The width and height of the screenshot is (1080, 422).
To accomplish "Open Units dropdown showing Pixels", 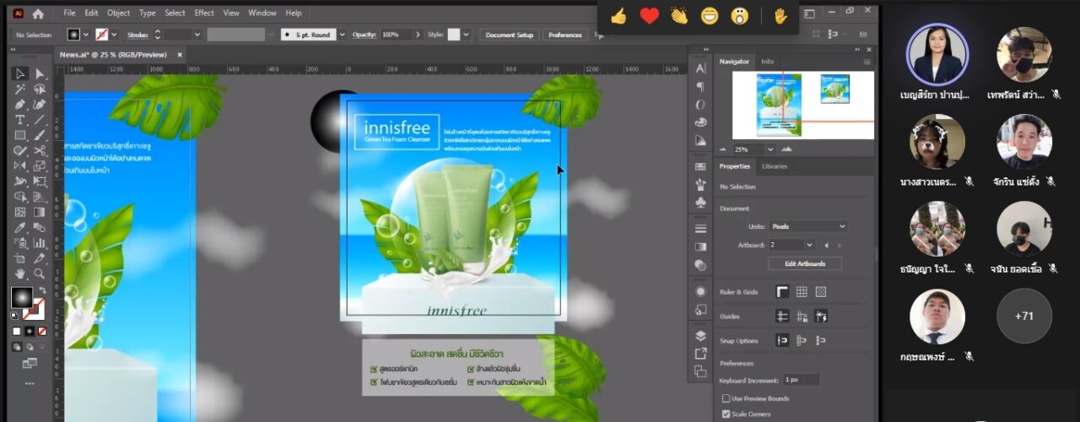I will coord(807,226).
